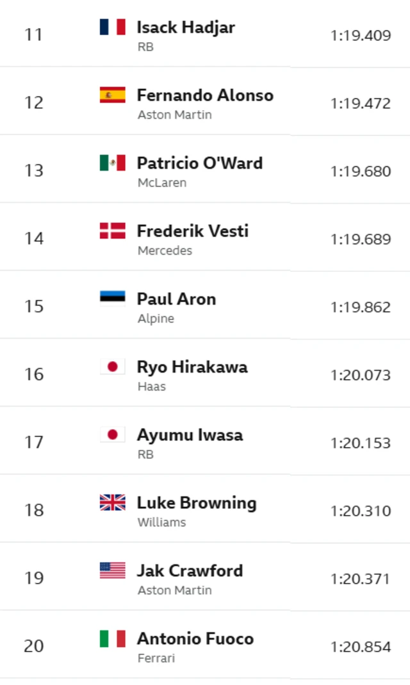Click lap time 1:20.854 for Fuoco
This screenshot has width=410, height=685.
[x=361, y=647]
